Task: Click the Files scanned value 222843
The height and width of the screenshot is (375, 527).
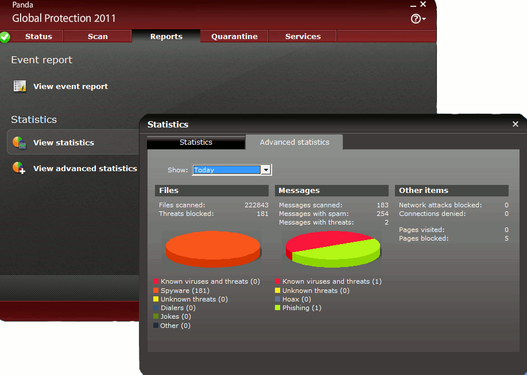Action: 257,205
